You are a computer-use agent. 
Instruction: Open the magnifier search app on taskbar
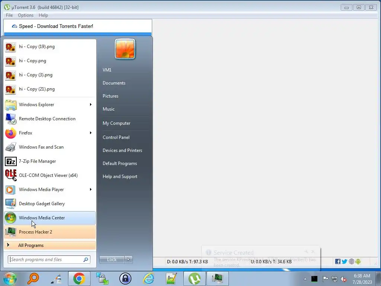click(x=33, y=279)
